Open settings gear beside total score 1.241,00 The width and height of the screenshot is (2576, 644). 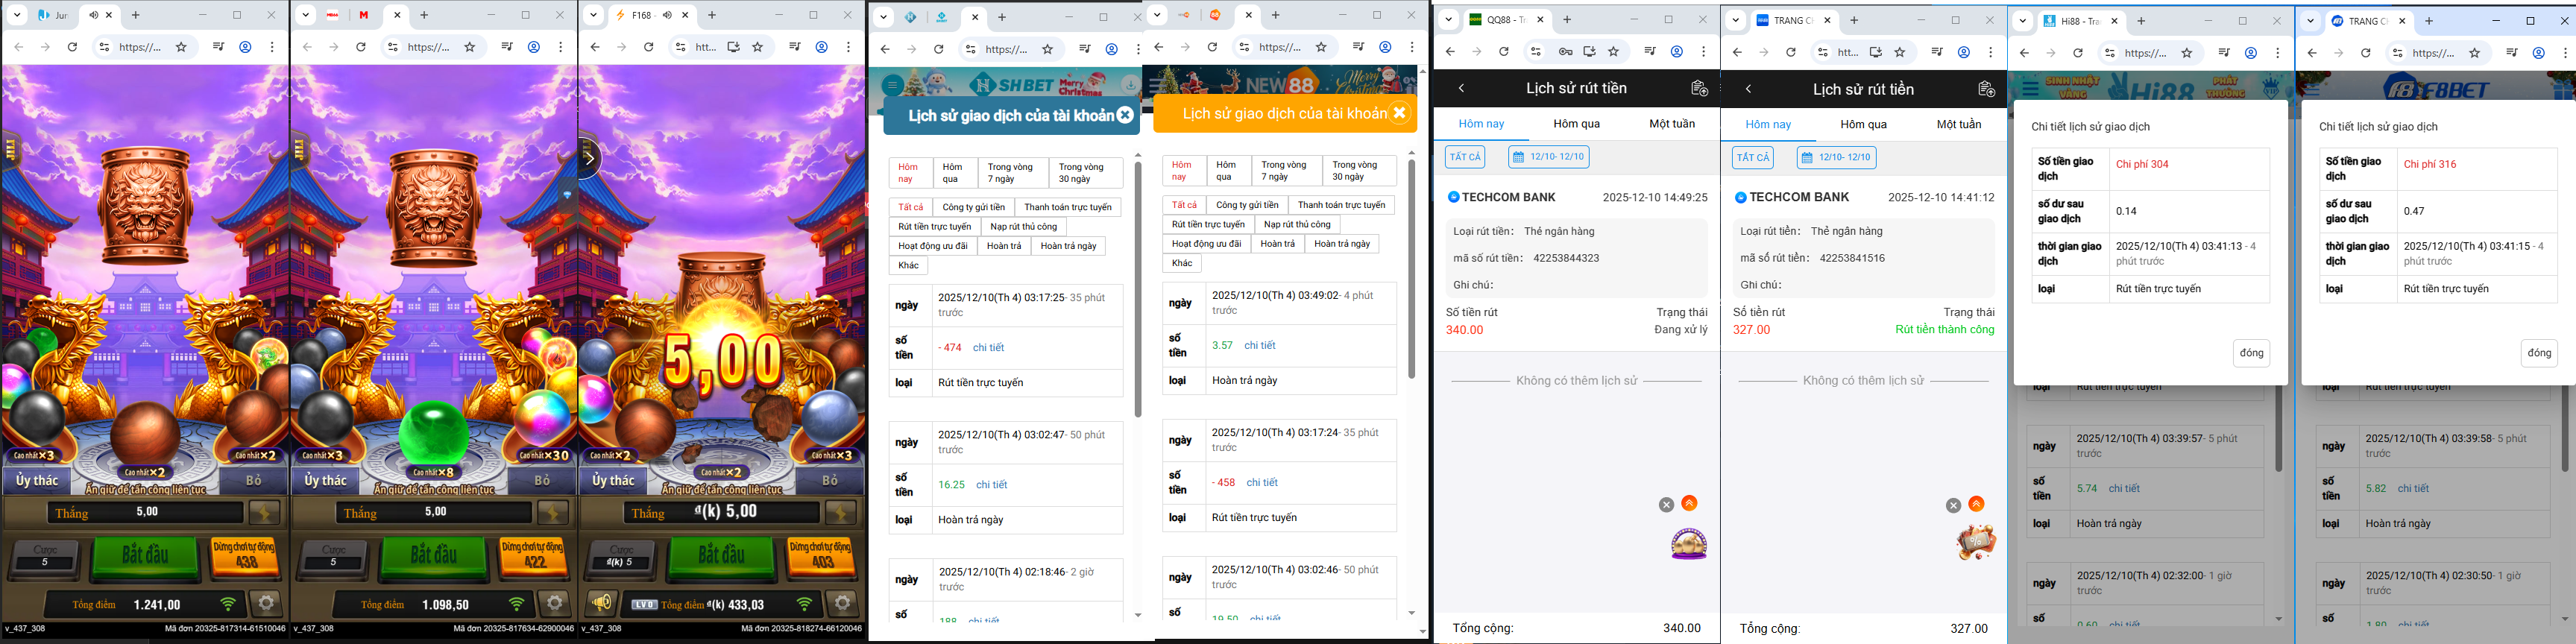265,603
